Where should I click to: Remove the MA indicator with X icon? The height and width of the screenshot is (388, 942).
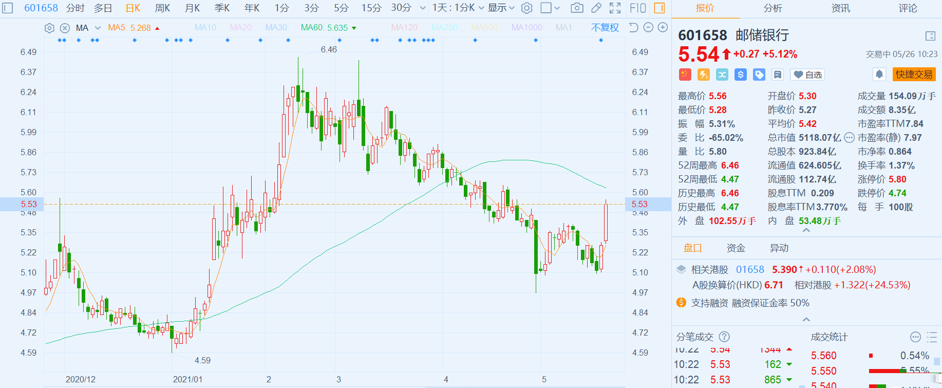65,28
